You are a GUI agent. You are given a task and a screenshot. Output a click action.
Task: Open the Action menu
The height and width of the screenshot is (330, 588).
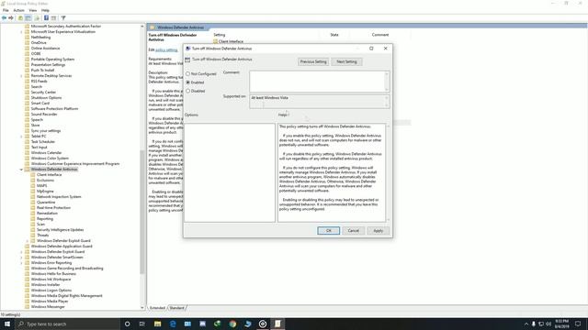[x=18, y=10]
